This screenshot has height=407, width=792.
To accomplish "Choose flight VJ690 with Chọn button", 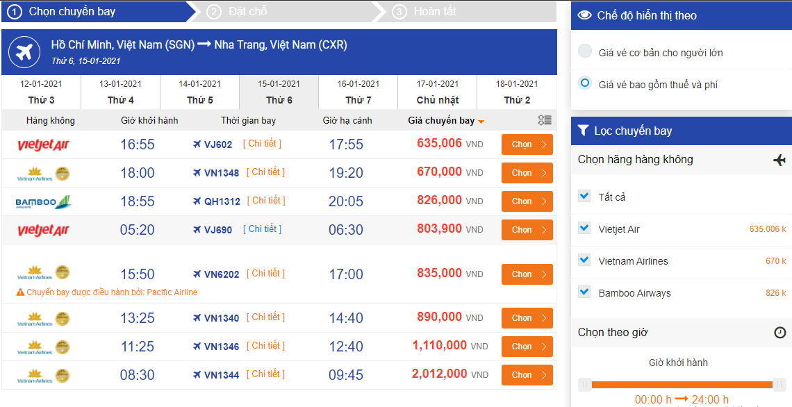I will tap(527, 230).
